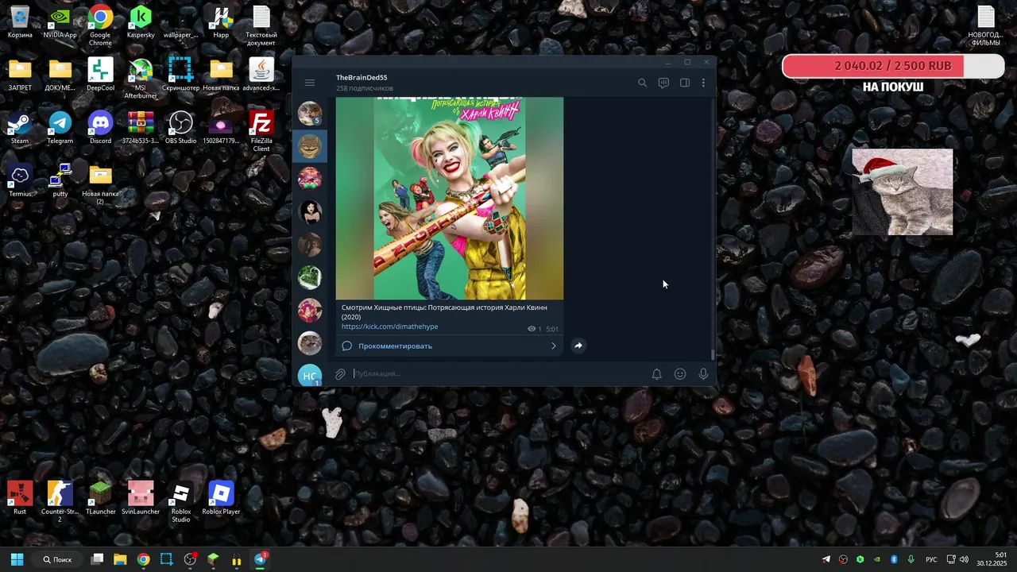The image size is (1017, 572).
Task: Select the Новая папка (2) folder
Action: pos(100,184)
